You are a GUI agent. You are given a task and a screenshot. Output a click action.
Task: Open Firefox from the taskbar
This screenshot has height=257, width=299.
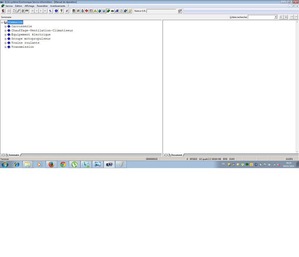pos(51,164)
